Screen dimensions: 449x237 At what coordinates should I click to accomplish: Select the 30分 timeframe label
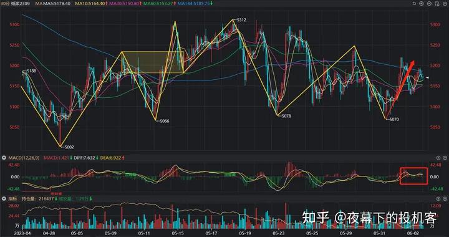6,4
